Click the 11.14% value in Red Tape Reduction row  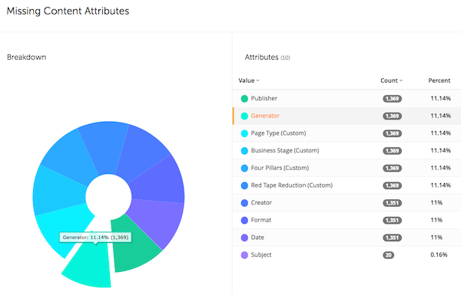click(x=440, y=185)
